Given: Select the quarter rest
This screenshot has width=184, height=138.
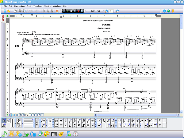Looking at the screenshot, I should pyautogui.click(x=70, y=125).
